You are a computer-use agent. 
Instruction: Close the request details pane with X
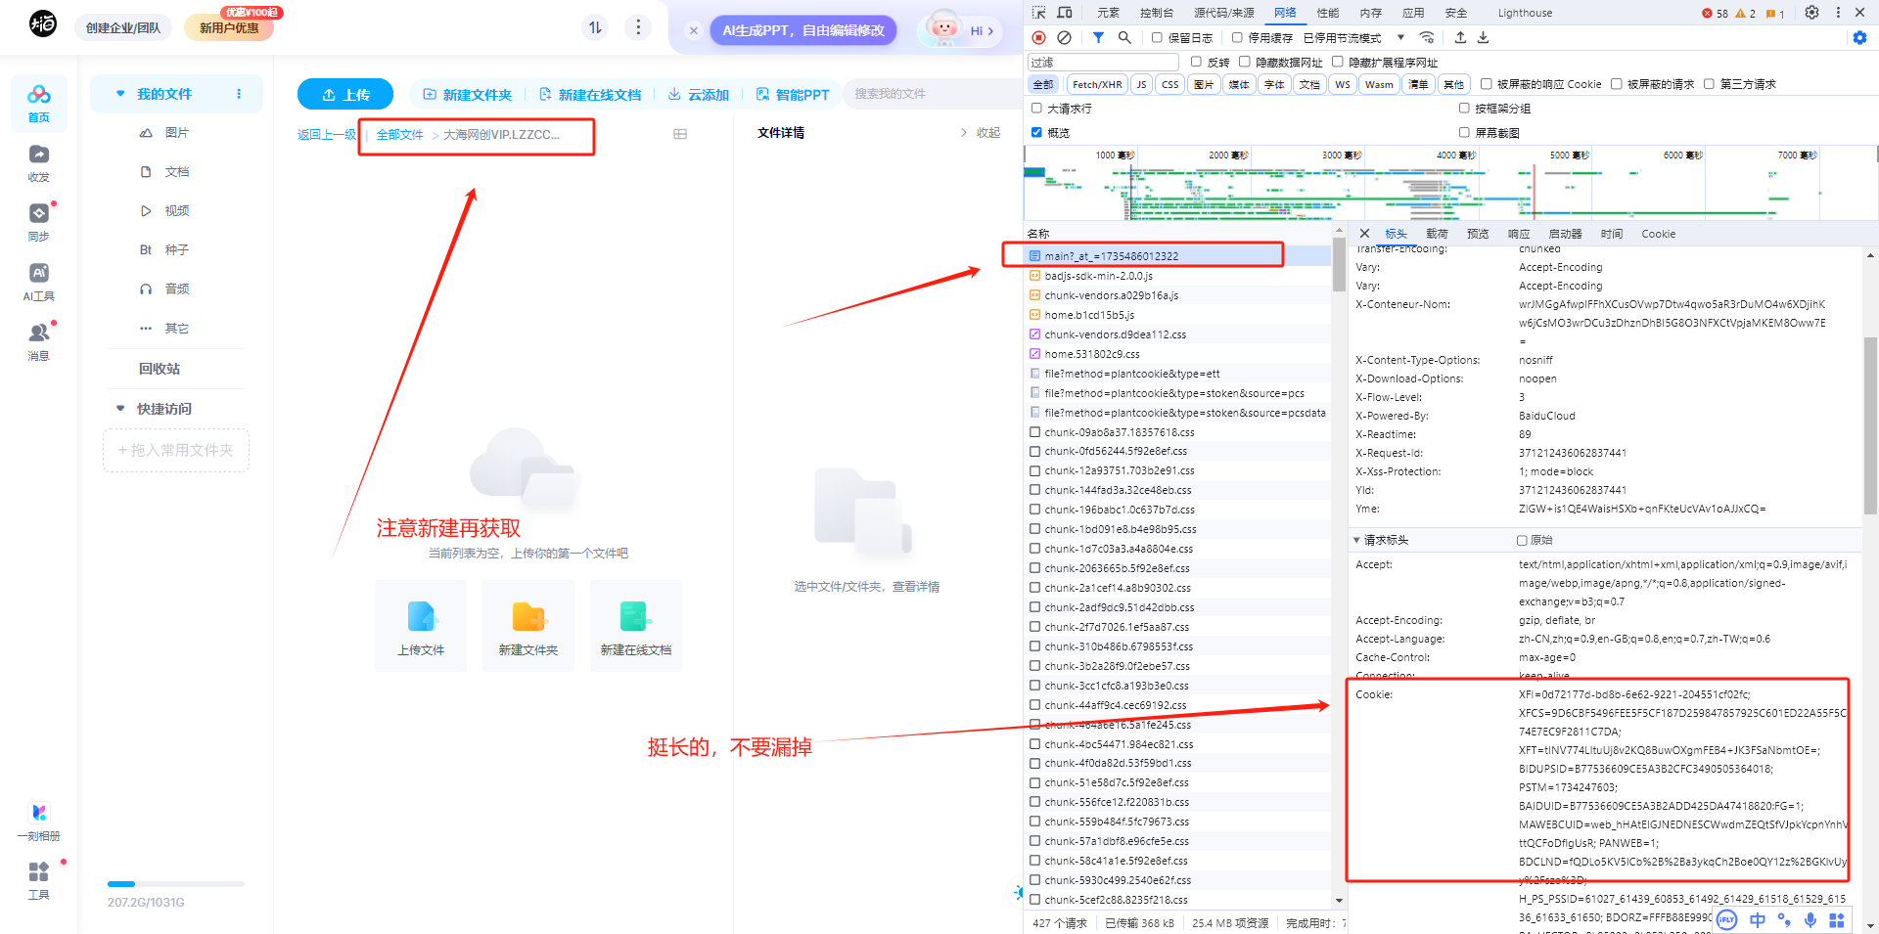pyautogui.click(x=1364, y=234)
